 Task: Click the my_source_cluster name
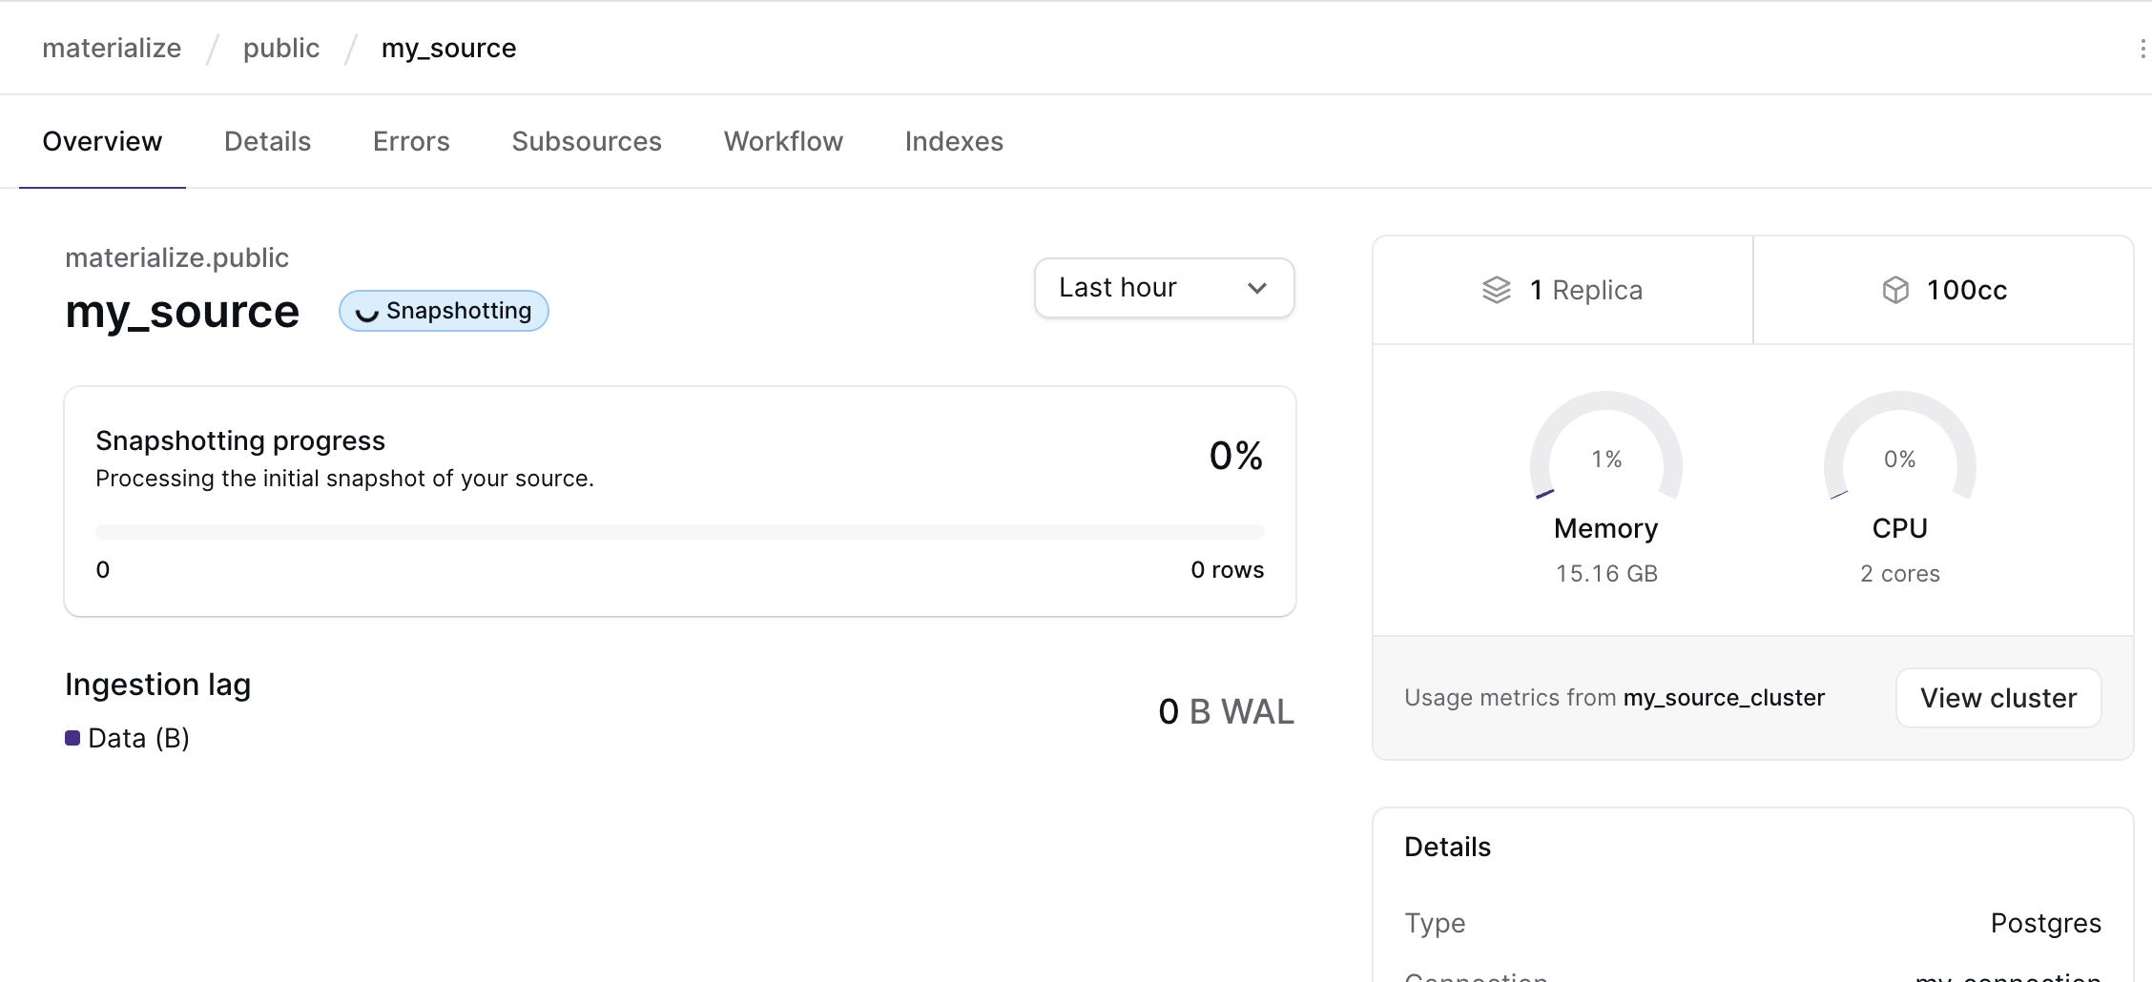[x=1724, y=697]
